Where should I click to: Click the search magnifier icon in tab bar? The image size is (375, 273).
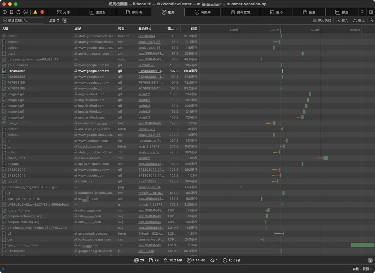coord(362,12)
